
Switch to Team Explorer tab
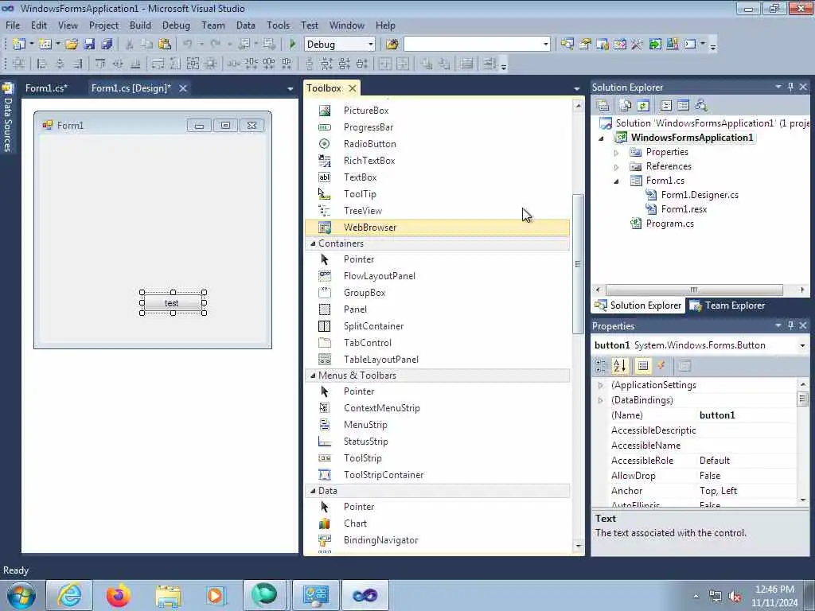click(727, 305)
